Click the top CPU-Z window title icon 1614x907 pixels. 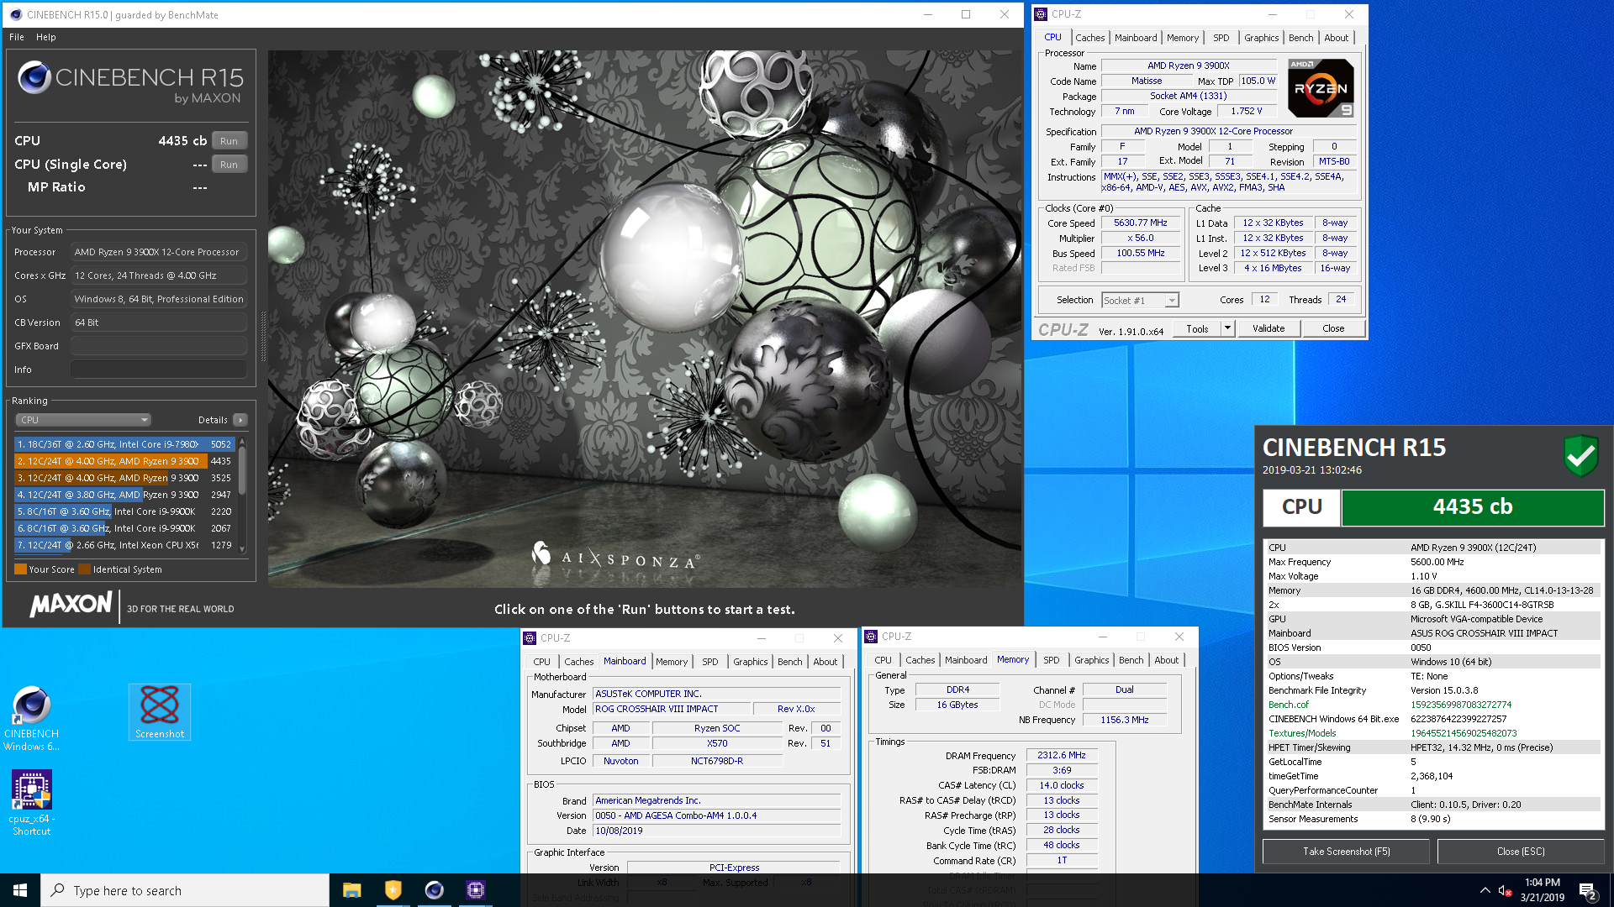tap(1041, 14)
